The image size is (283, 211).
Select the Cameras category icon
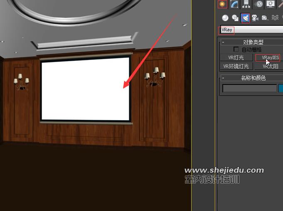pos(255,18)
